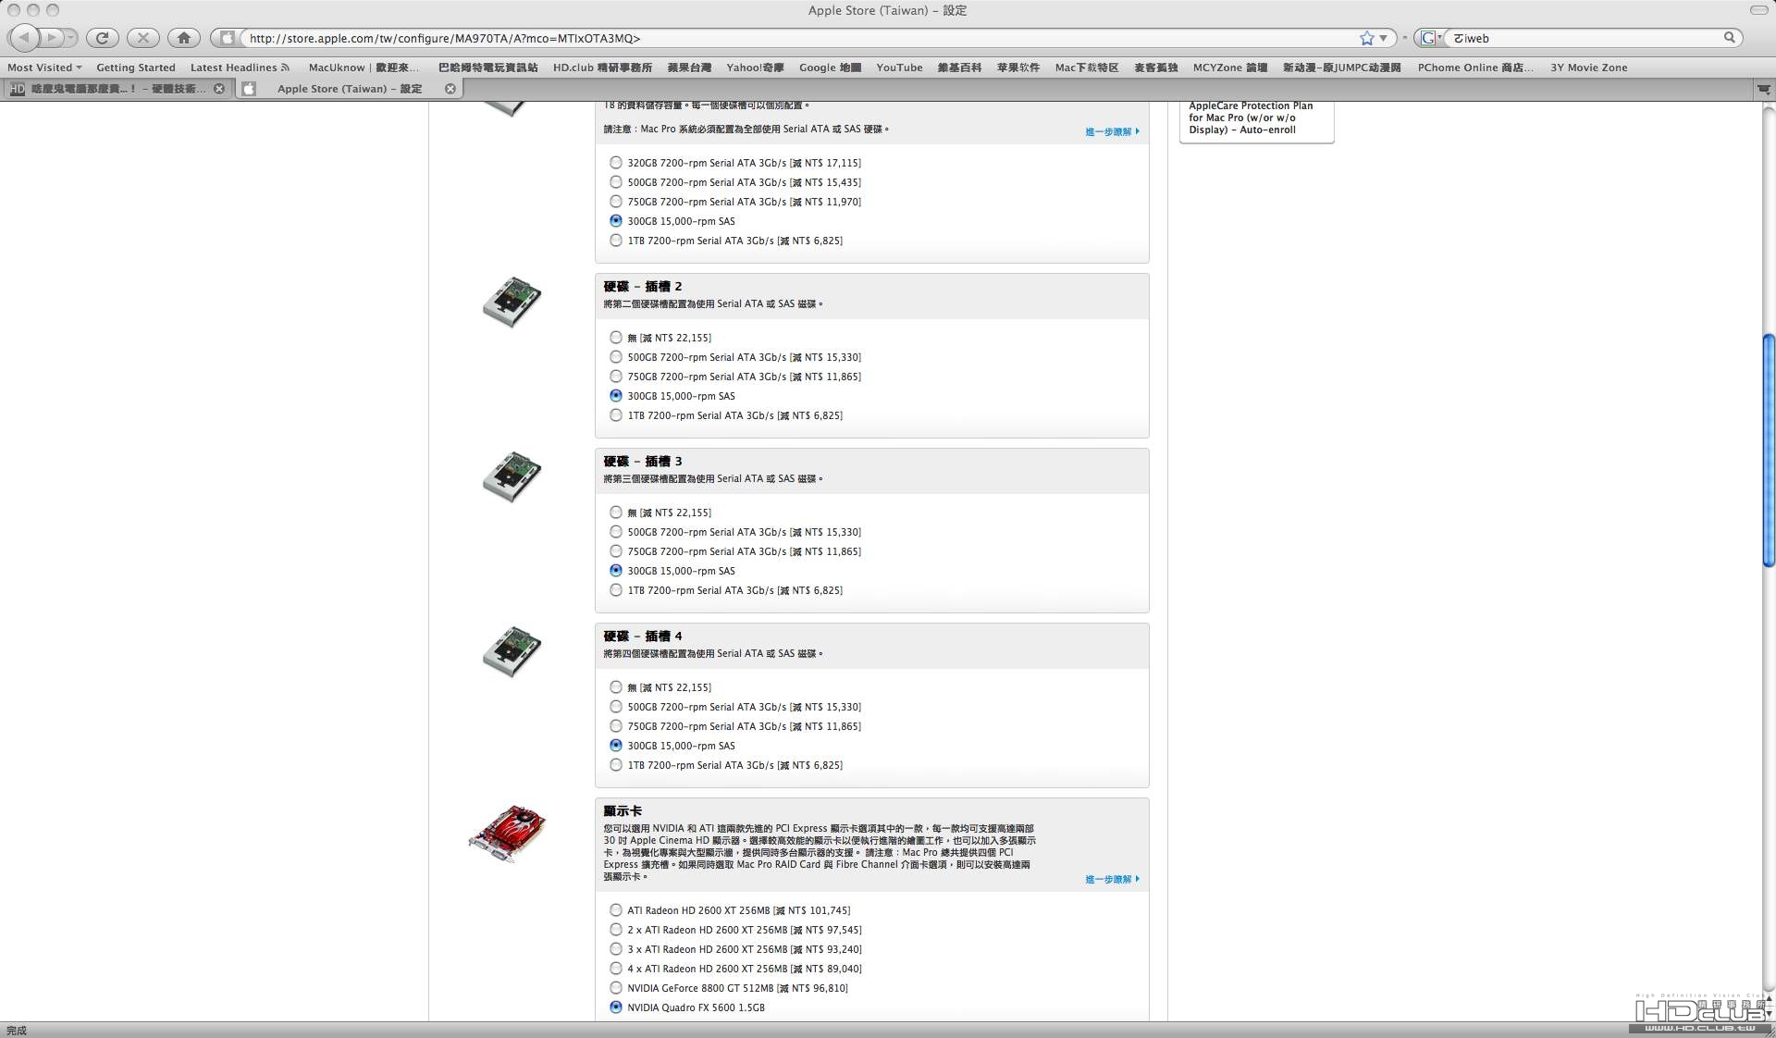Select first drive 500GB option NT$ 15,435
1776x1038 pixels.
[616, 182]
